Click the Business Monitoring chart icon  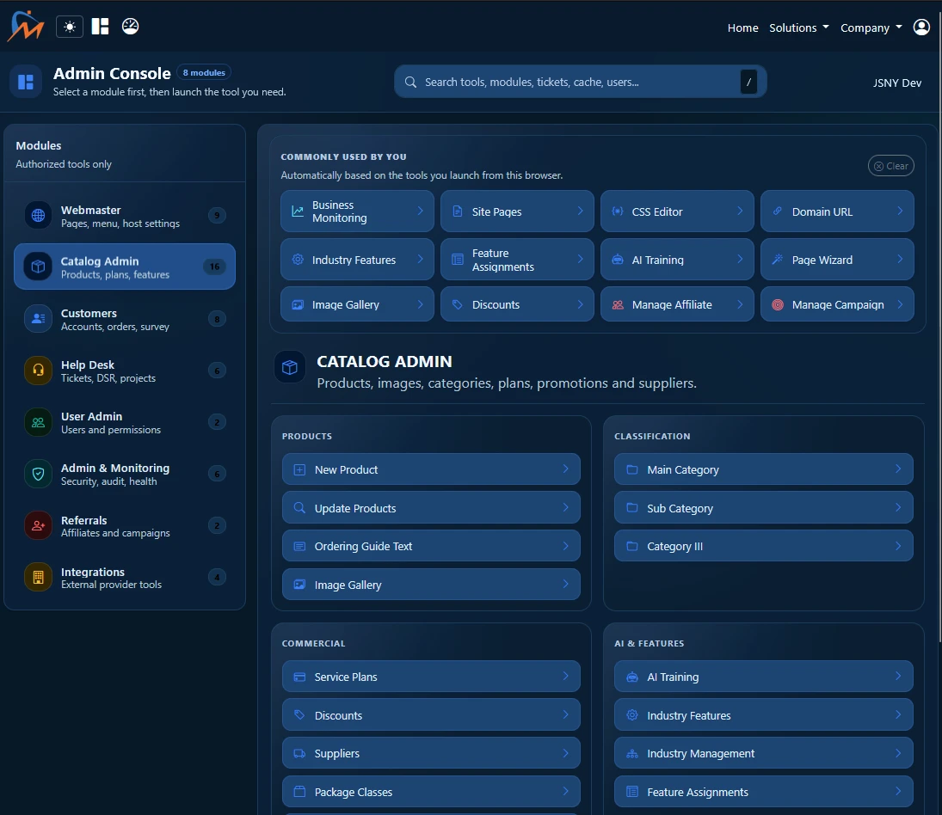(298, 211)
